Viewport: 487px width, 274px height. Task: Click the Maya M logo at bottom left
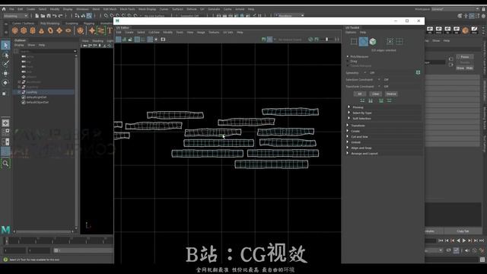pyautogui.click(x=5, y=230)
